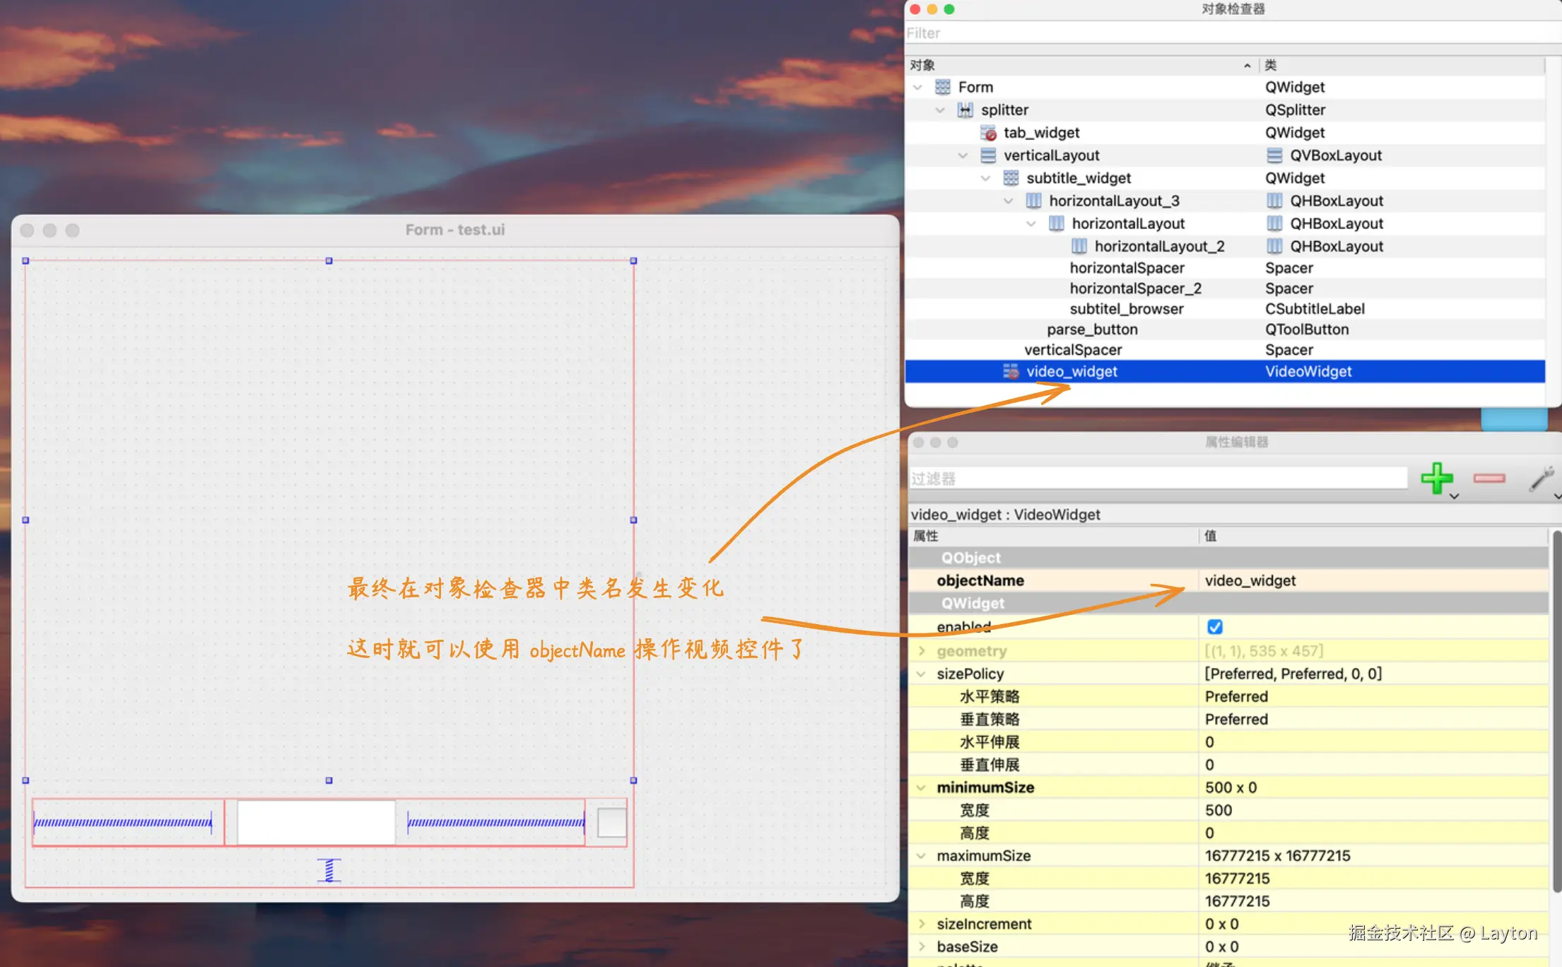
Task: Select parse_button in the object inspector
Action: coord(1093,329)
